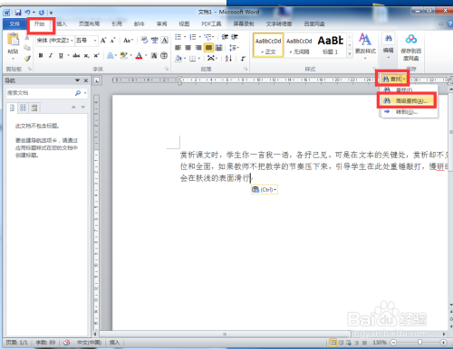Screen dimensions: 453x349
Task: Click the Increase Indent icon
Action: (235, 37)
